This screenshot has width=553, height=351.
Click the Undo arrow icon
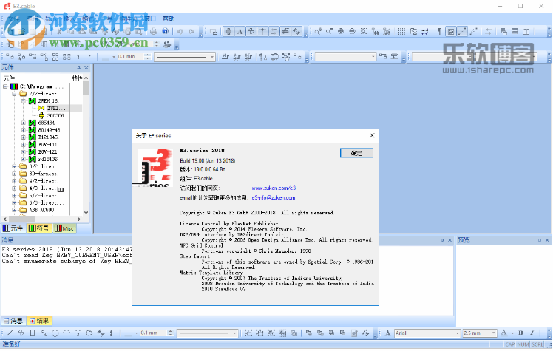[x=180, y=32]
